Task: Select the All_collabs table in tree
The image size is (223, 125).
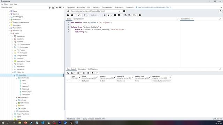Action: (x=22, y=75)
